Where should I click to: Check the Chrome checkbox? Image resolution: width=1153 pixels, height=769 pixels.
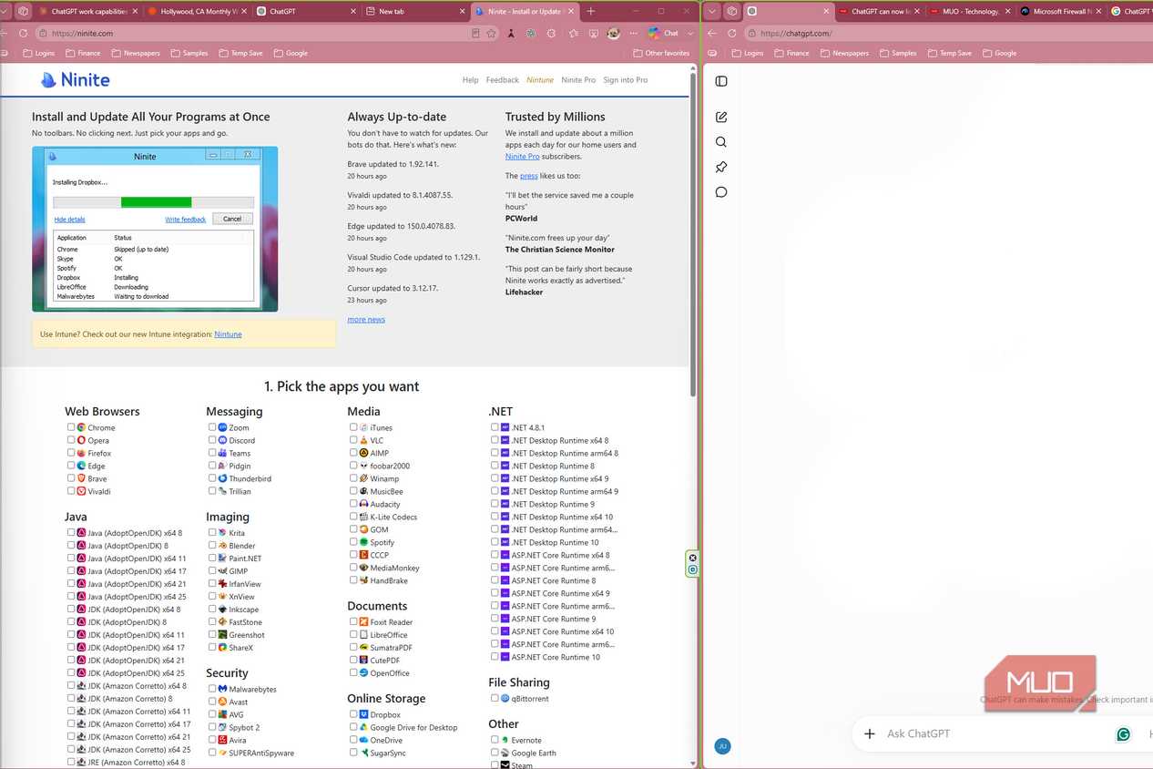tap(71, 427)
